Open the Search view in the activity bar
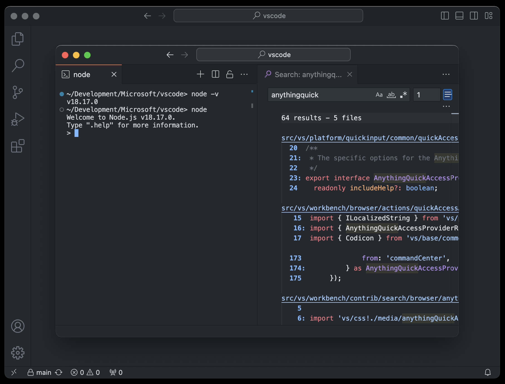This screenshot has width=505, height=384. (18, 65)
